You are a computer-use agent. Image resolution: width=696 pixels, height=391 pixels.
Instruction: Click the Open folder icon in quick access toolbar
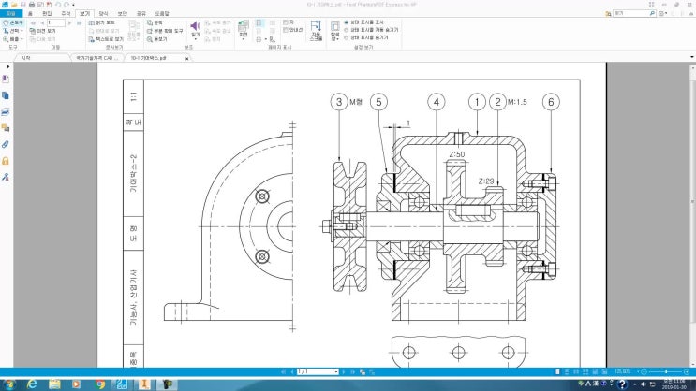[x=14, y=5]
